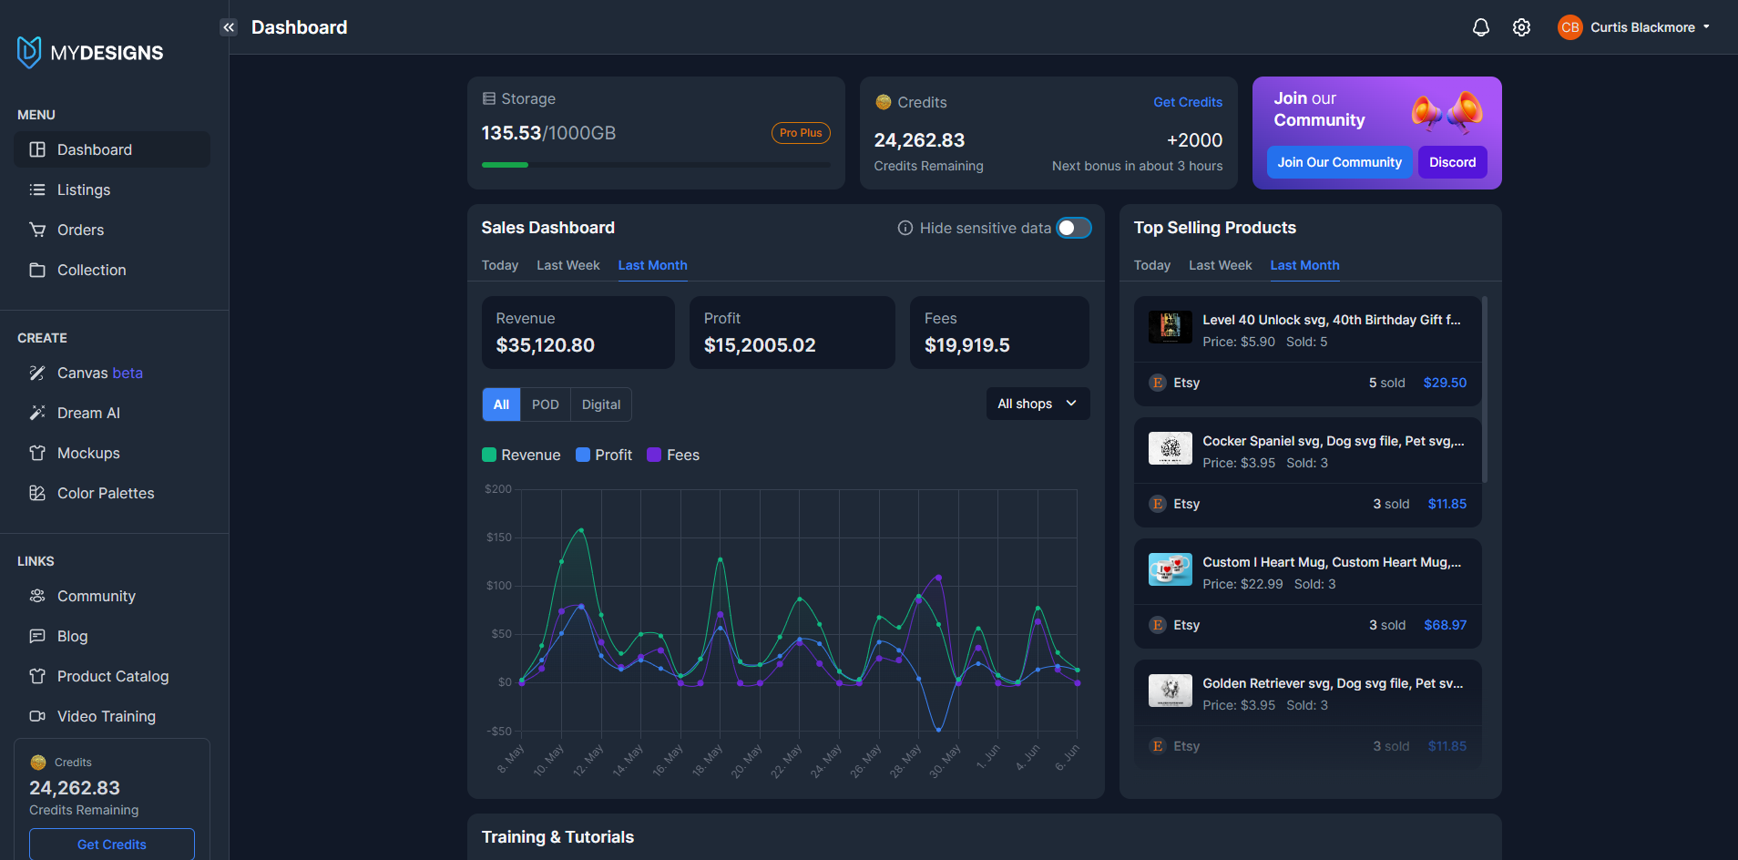Click the Join Our Community button
This screenshot has width=1738, height=860.
[1339, 162]
